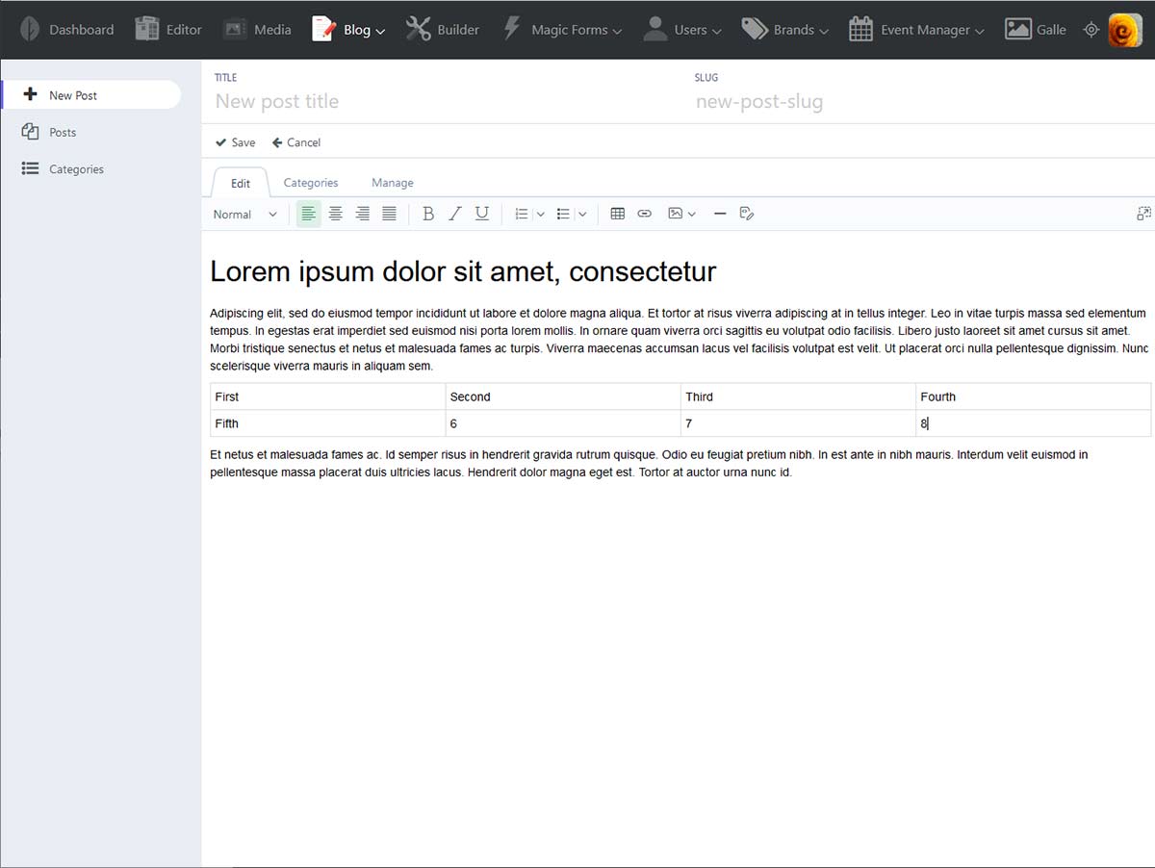1155x868 pixels.
Task: Click the Lorem ipsum heading text
Action: click(x=463, y=271)
